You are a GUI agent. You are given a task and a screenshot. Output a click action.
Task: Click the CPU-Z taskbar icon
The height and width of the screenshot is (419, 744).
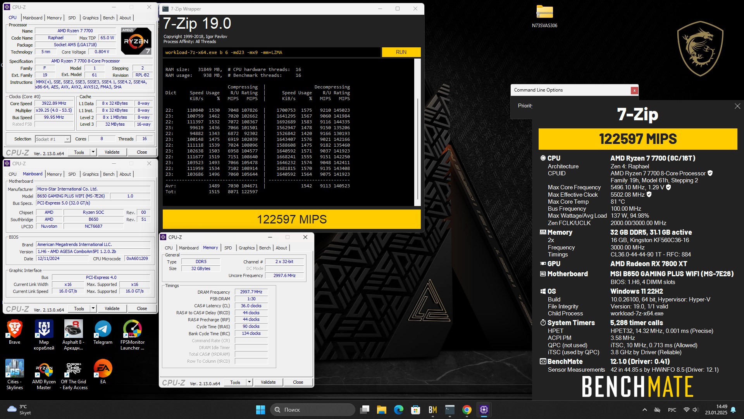click(x=484, y=410)
